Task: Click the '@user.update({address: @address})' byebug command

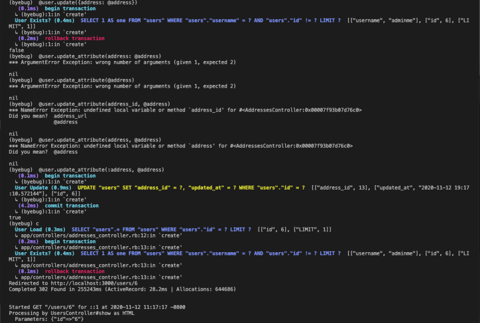Action: pyautogui.click(x=88, y=2)
